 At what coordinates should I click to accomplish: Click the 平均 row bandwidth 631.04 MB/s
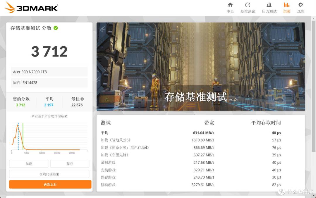(x=204, y=133)
